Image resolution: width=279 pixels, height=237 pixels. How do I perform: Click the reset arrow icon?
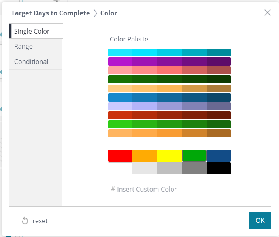[x=25, y=221]
